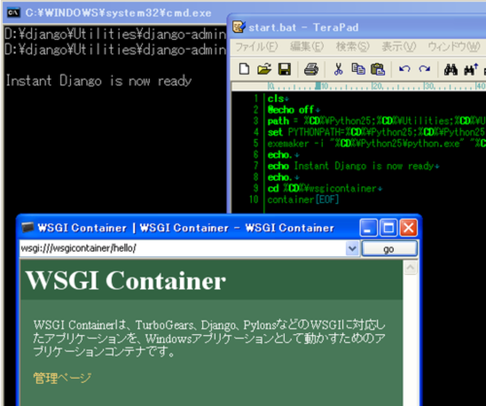Open the 表示(V) menu in TeraPad
The height and width of the screenshot is (406, 486).
[399, 47]
